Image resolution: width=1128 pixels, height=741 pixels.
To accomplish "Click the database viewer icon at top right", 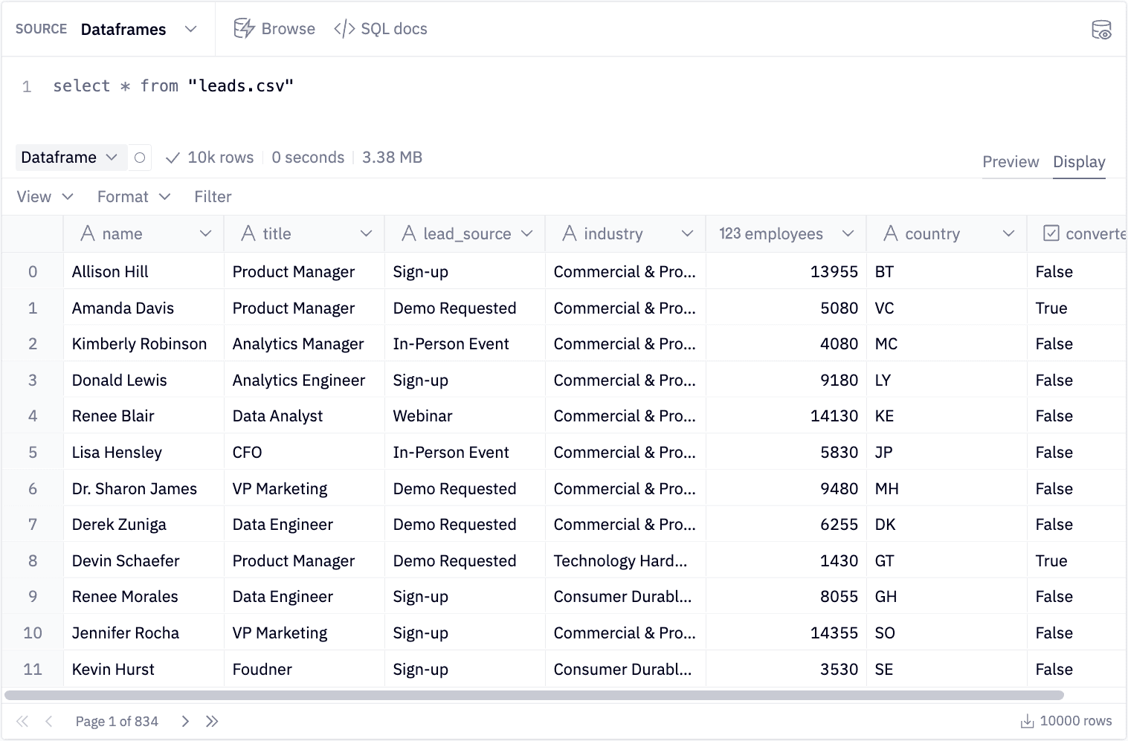I will 1101,29.
